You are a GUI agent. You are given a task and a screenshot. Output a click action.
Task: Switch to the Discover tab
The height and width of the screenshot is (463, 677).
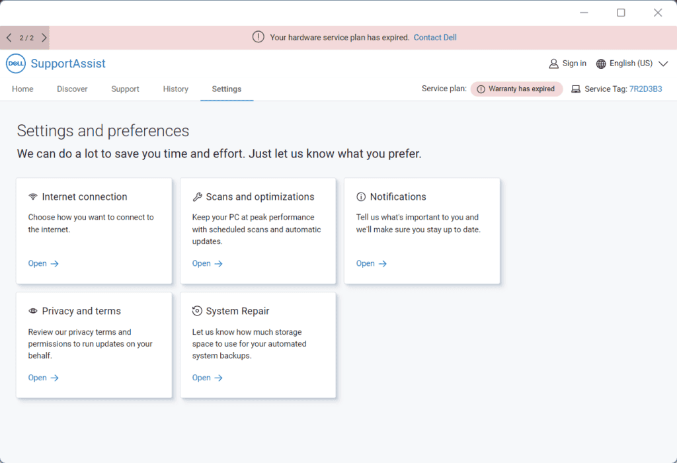(x=72, y=89)
